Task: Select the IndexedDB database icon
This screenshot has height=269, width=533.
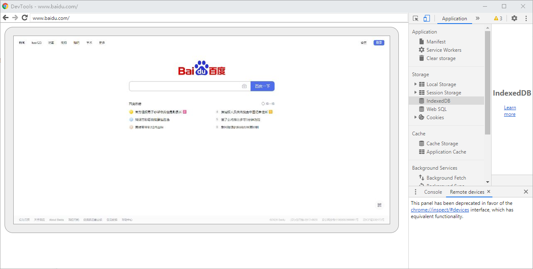Action: click(x=422, y=101)
